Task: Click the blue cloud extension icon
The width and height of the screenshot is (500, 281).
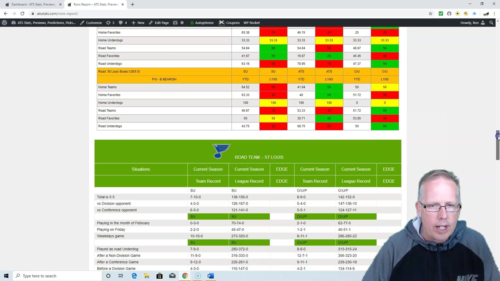Action: point(474,14)
